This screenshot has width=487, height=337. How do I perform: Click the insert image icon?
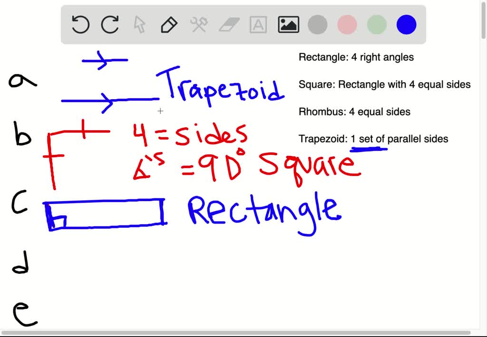(288, 24)
